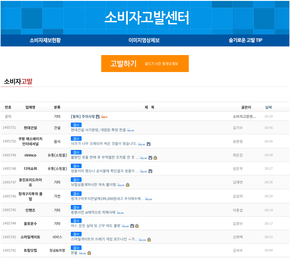Click post number 1495750
The height and width of the screenshot is (258, 290).
(9, 141)
